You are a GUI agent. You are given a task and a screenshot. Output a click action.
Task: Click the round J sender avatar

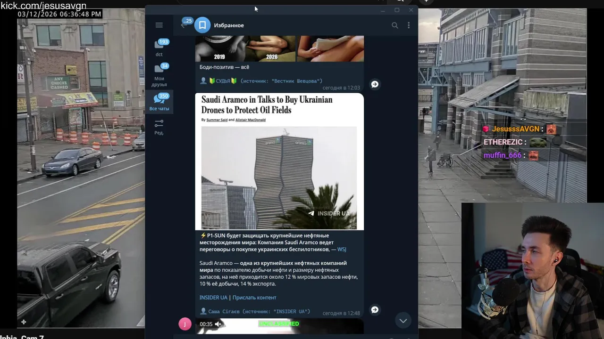pyautogui.click(x=185, y=324)
